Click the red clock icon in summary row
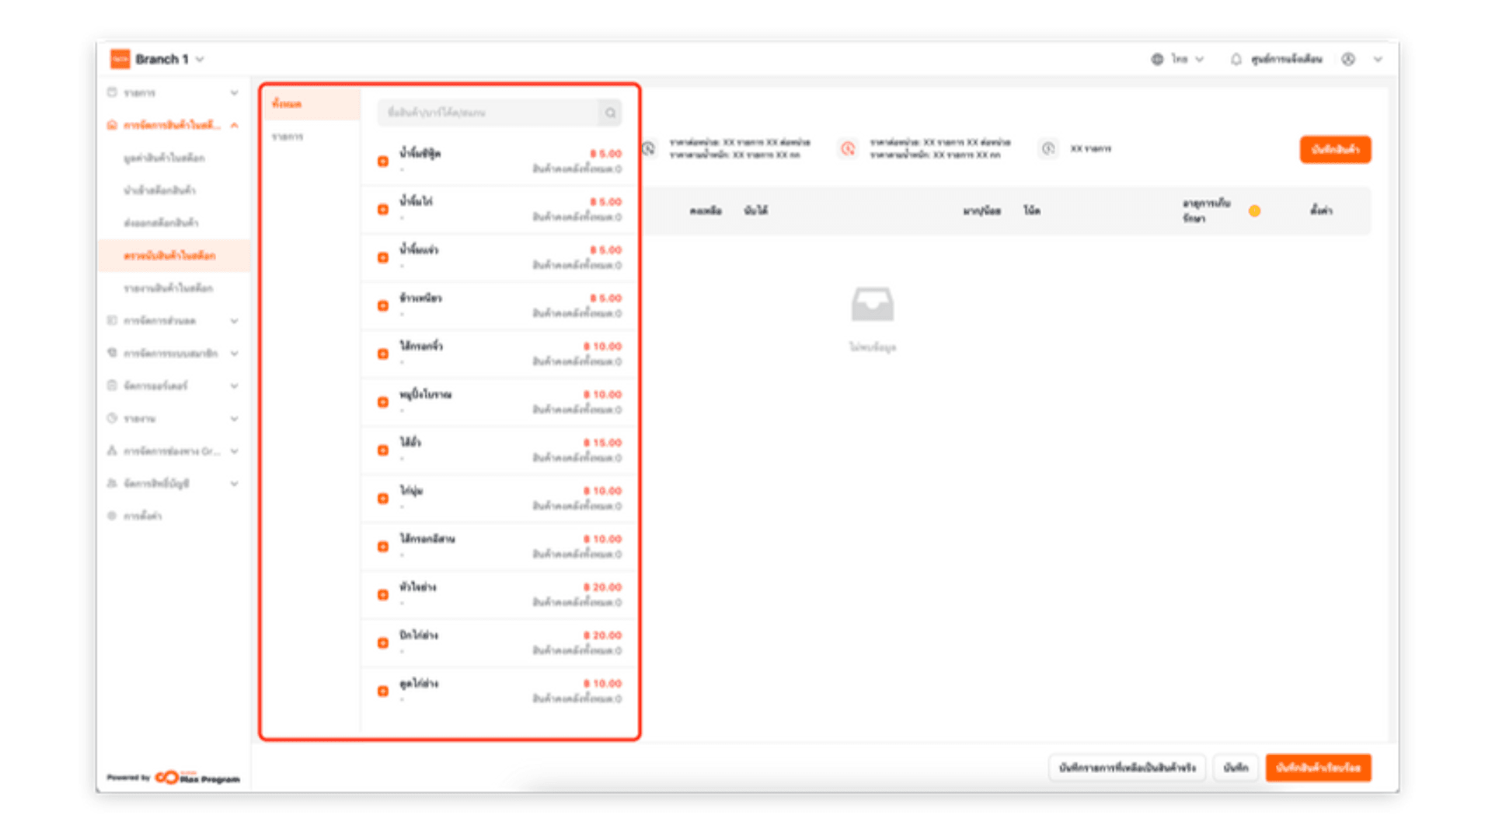 point(848,148)
